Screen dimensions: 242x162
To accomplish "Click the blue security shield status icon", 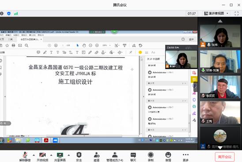I will tap(9, 13).
